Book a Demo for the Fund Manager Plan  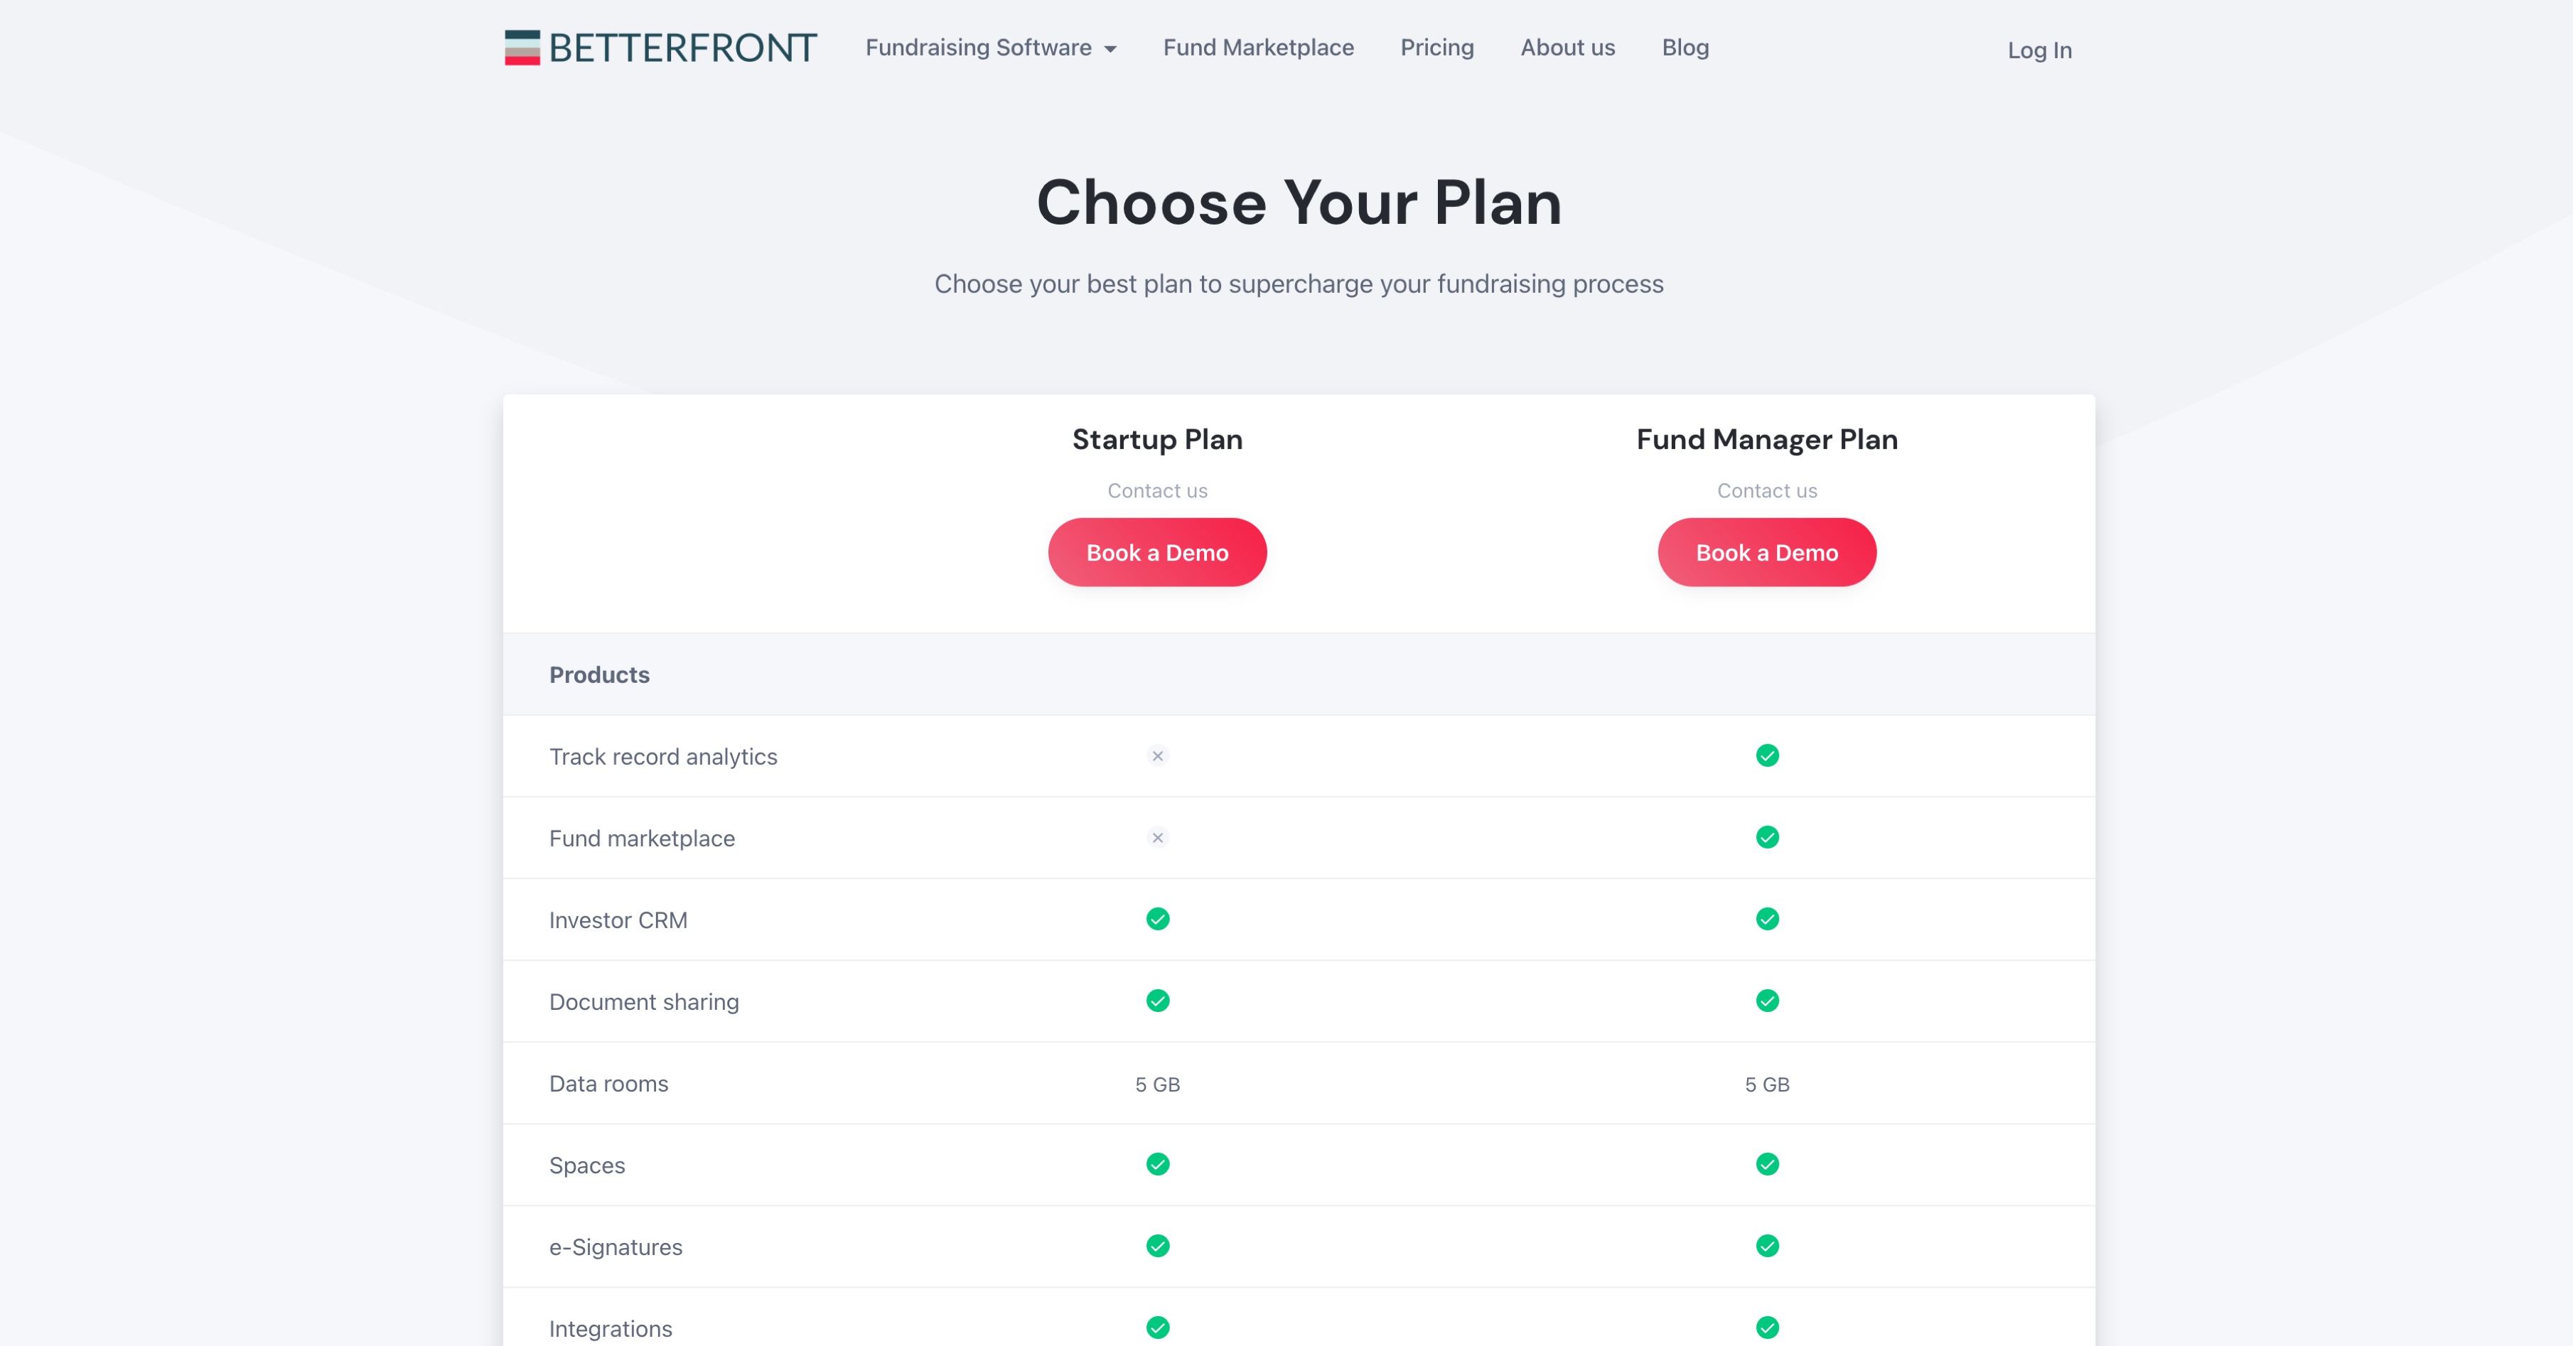1767,551
